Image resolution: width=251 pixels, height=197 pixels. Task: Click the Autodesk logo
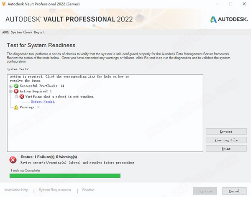pyautogui.click(x=229, y=19)
